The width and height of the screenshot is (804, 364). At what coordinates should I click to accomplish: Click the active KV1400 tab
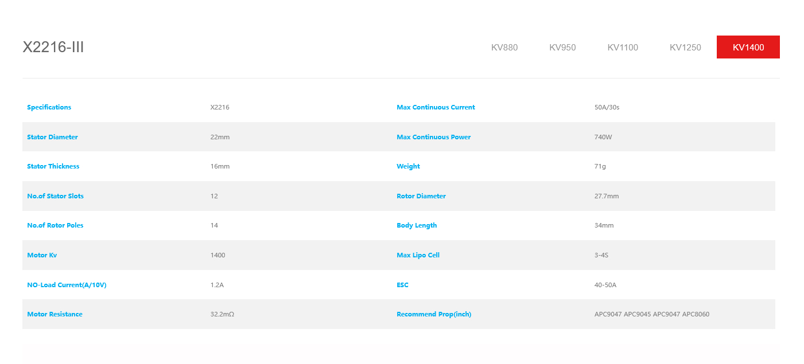point(748,47)
